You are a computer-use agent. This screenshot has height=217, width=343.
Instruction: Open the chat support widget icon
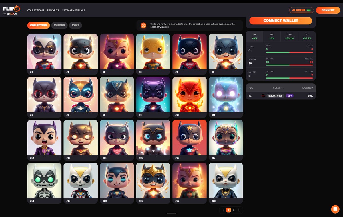tap(335, 209)
